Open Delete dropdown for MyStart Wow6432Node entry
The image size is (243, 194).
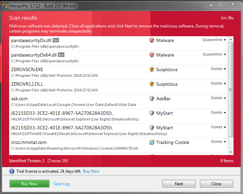[x=219, y=127]
